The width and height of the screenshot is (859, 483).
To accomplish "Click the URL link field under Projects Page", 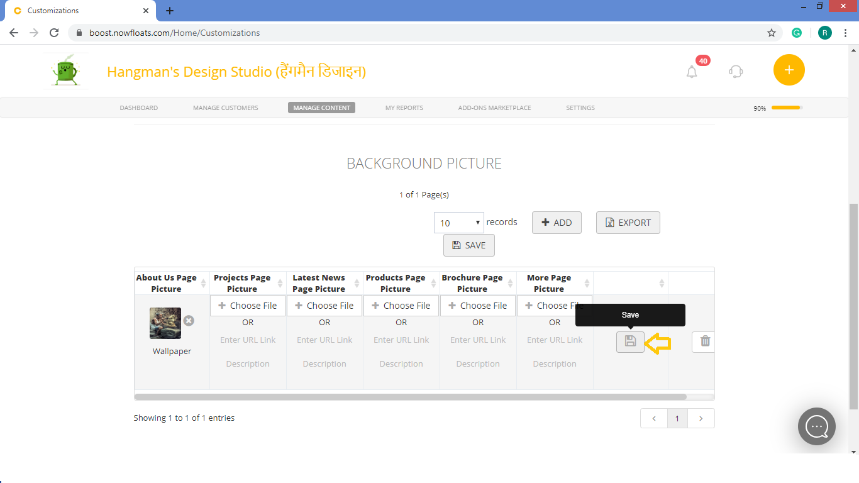I will click(248, 340).
